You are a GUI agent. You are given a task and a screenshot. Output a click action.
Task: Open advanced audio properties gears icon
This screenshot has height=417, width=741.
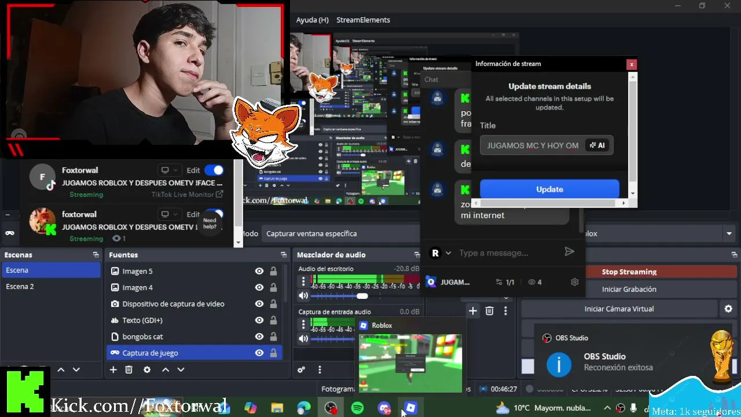(301, 370)
